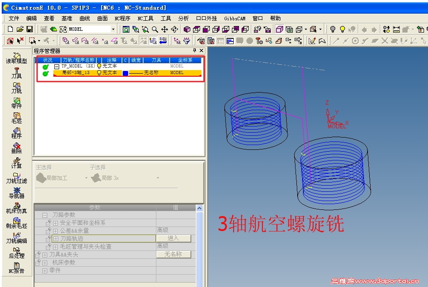Open the GibbsCAM menu

coord(235,18)
